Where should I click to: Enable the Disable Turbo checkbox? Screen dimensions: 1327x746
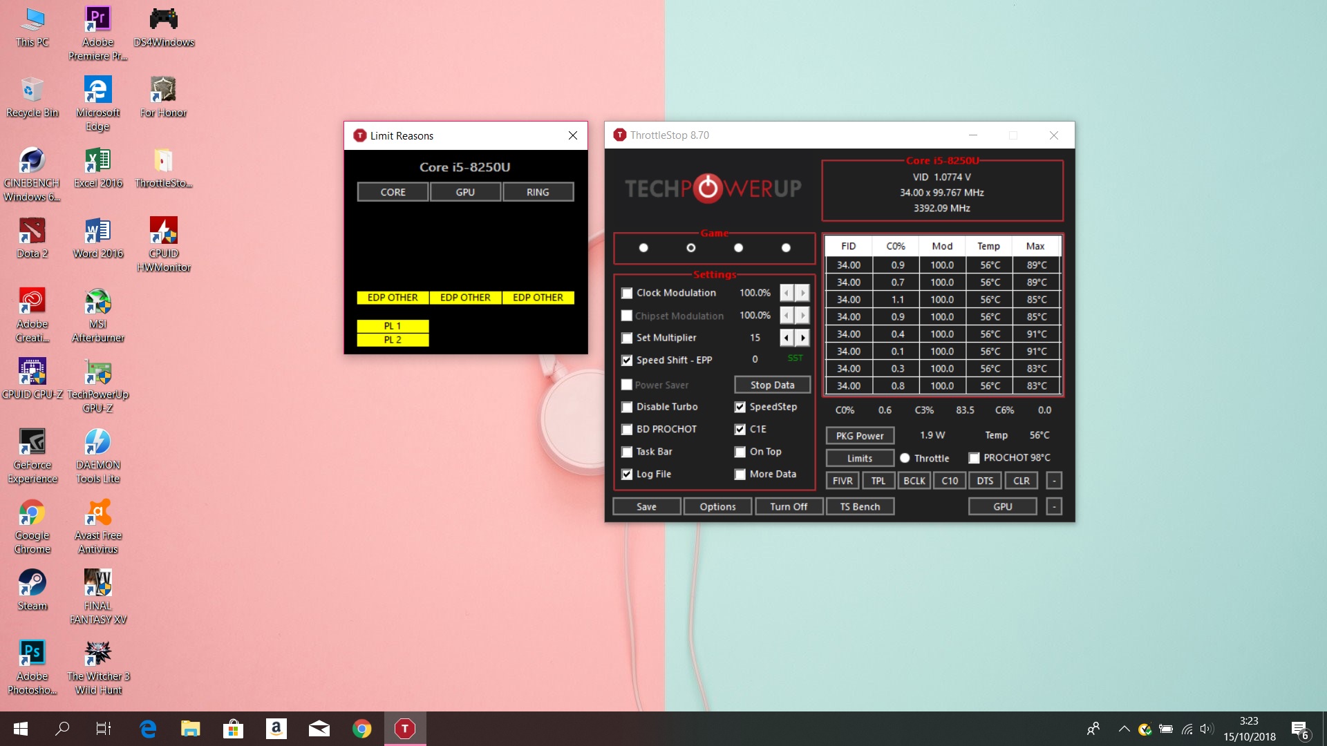(627, 407)
